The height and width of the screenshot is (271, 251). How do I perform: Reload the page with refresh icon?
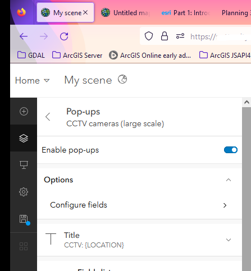64,36
